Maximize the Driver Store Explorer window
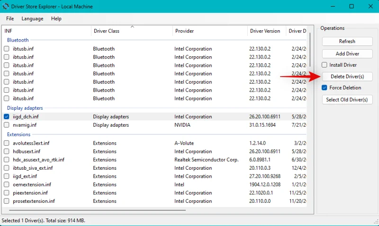Screen dimensions: 379x226 (352, 6)
